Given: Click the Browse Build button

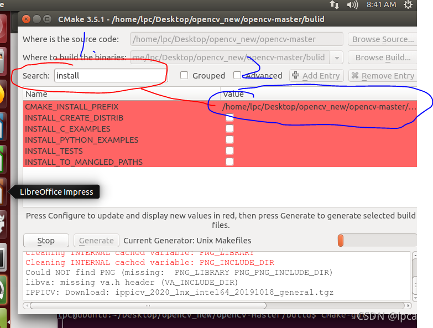Looking at the screenshot, I should 383,58.
